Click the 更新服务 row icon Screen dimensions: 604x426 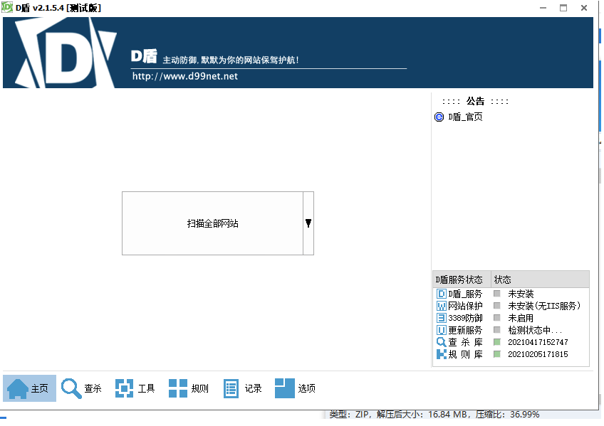pyautogui.click(x=442, y=331)
